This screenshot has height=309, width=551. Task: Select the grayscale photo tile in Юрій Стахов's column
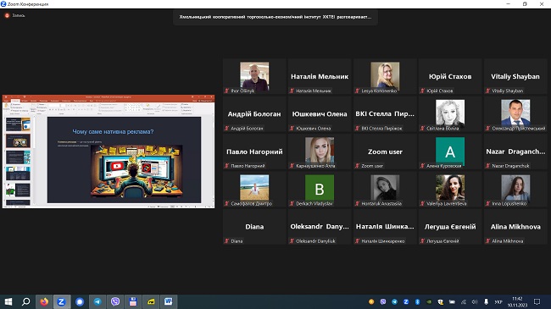pyautogui.click(x=450, y=113)
